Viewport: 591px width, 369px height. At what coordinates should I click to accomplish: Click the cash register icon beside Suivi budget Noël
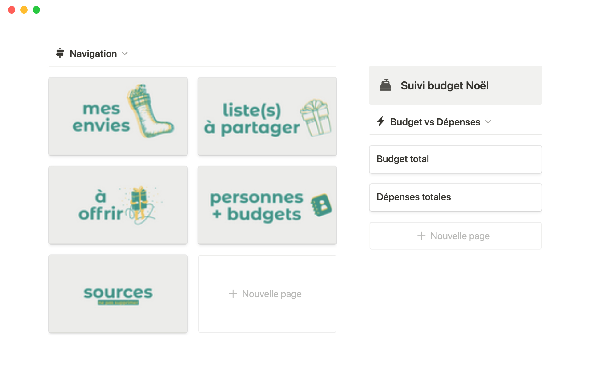click(x=385, y=85)
